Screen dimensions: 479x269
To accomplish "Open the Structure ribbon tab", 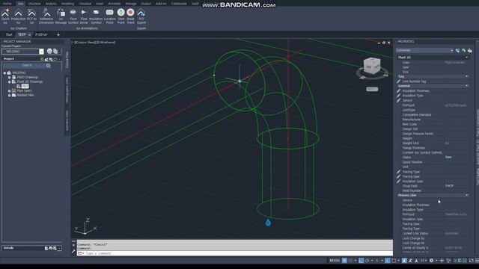I will point(34,4).
